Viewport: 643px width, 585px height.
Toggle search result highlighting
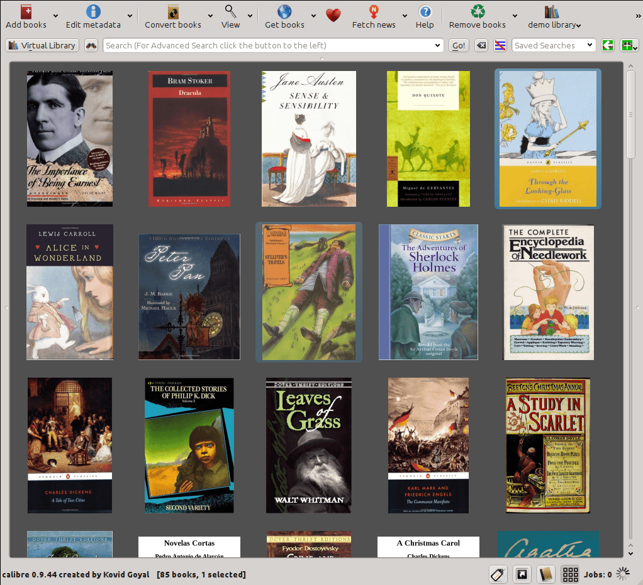click(500, 45)
